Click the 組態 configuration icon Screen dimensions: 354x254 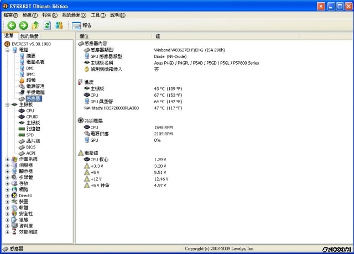pos(14,220)
